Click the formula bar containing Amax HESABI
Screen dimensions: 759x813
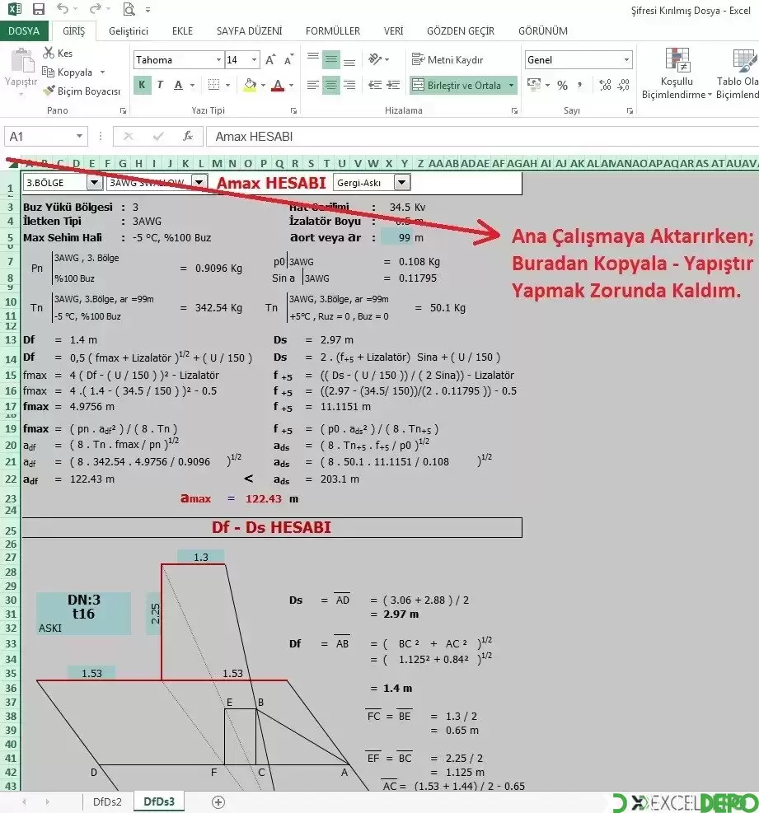click(x=482, y=137)
